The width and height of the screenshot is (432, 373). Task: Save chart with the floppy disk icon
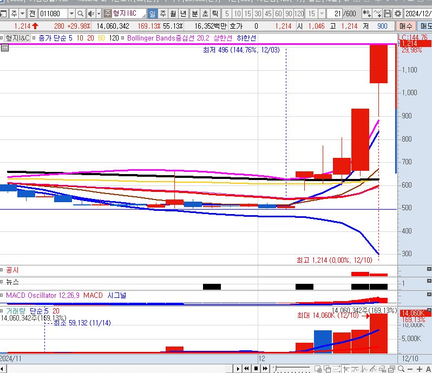388,14
